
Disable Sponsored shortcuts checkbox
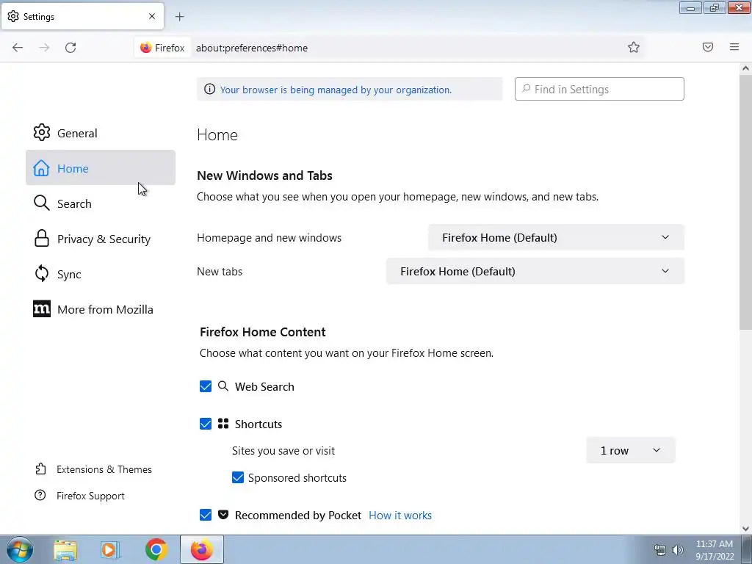(238, 477)
